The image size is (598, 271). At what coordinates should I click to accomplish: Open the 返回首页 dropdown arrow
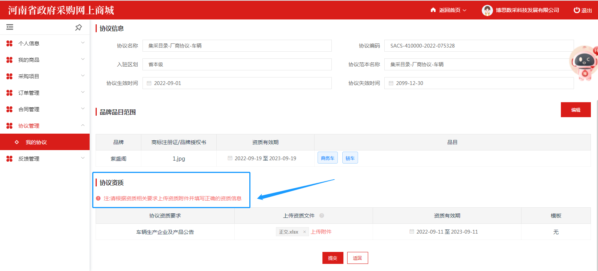coord(465,10)
